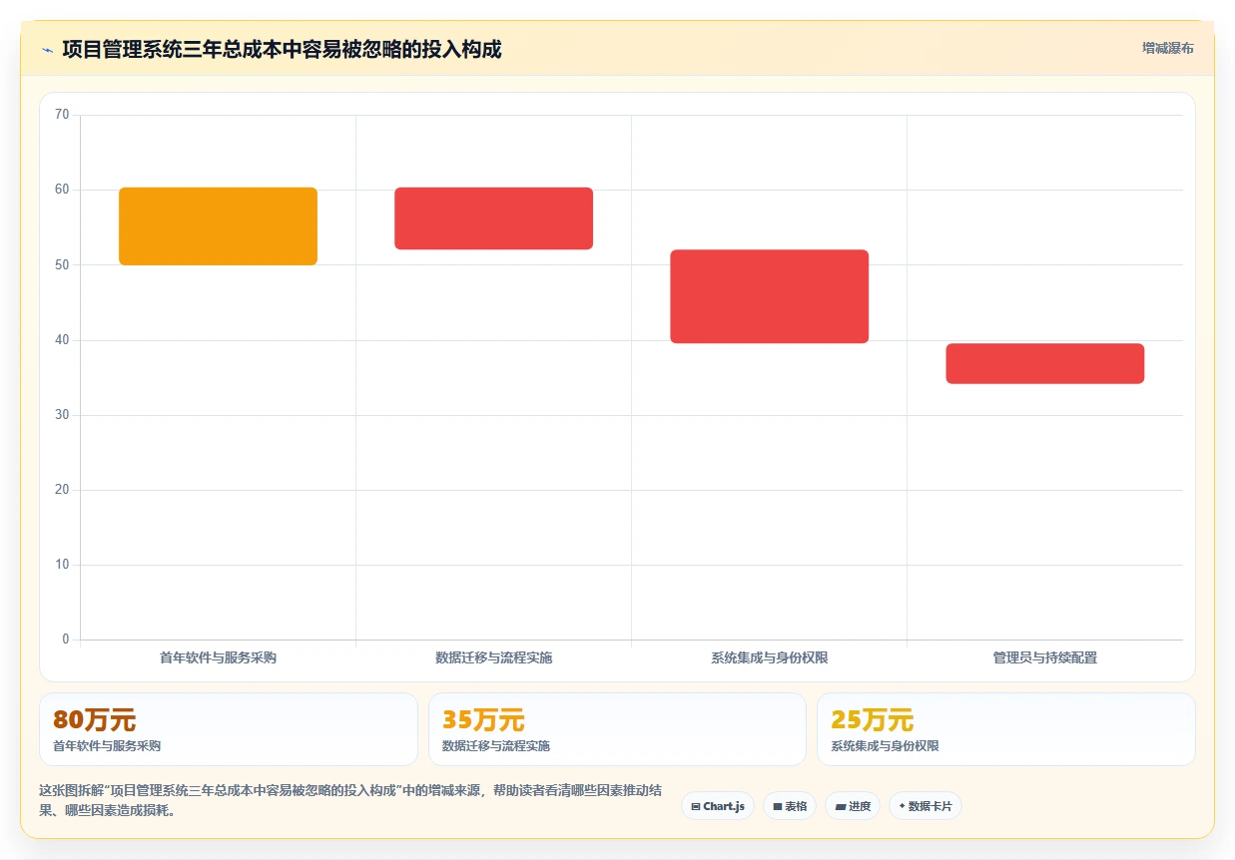Click the chart title 项目管理系统三年总成本
Viewport: 1235px width, 860px height.
tap(282, 49)
